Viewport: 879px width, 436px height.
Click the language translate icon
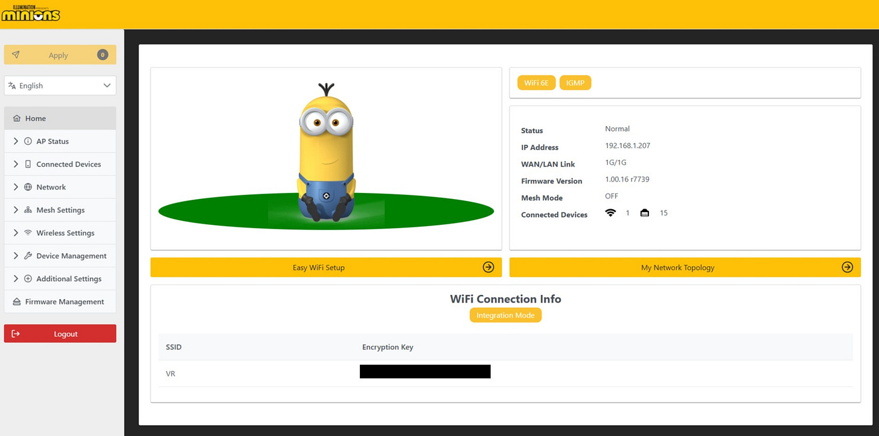pyautogui.click(x=12, y=86)
